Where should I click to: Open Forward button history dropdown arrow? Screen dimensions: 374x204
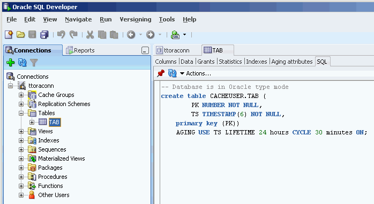coord(160,35)
